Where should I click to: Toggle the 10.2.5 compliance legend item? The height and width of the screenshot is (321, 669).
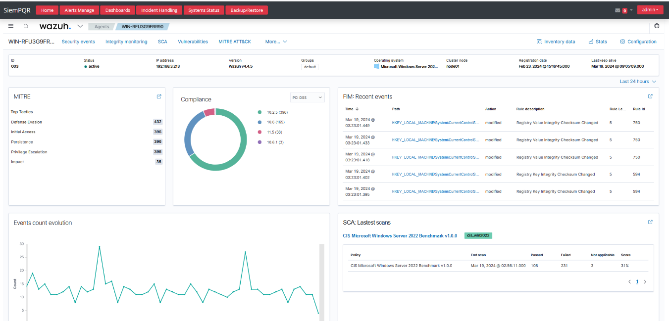pos(276,112)
